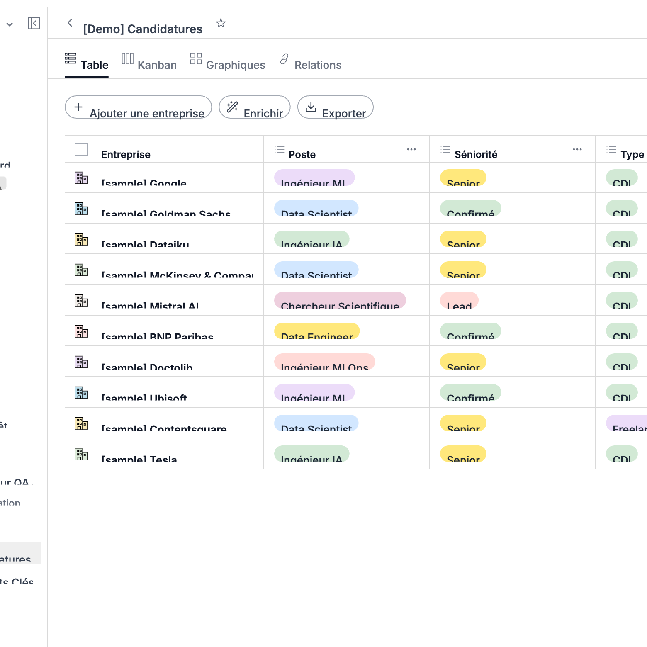Image resolution: width=647 pixels, height=647 pixels.
Task: Click the Kanban columns icon
Action: [x=128, y=58]
